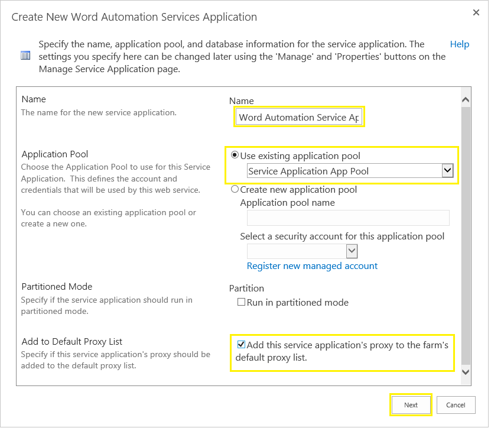Click the service application list icon

point(25,56)
